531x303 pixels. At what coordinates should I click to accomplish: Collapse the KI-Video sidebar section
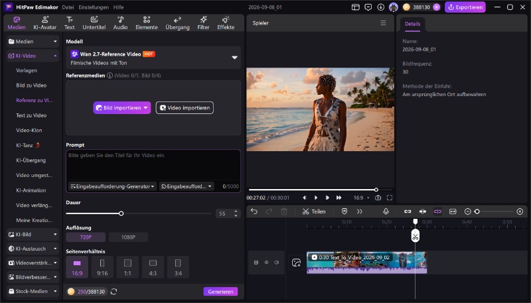pyautogui.click(x=33, y=56)
